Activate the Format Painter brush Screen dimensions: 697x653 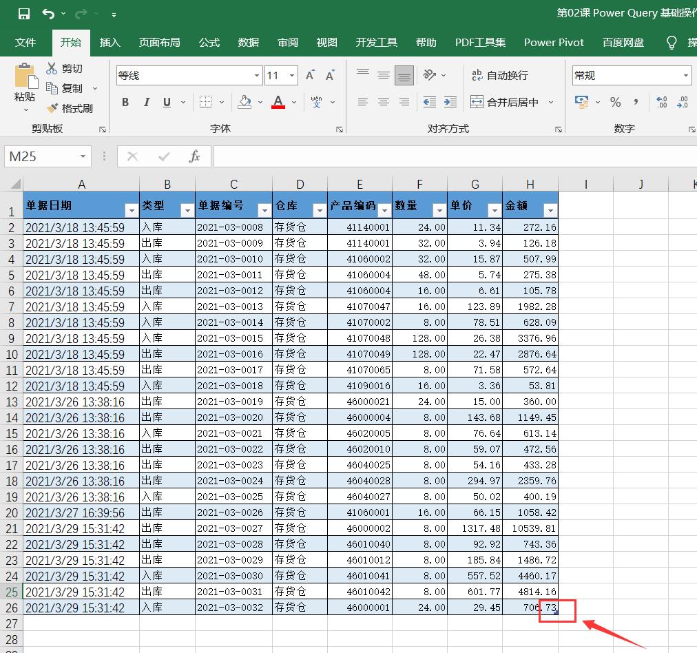pos(52,108)
